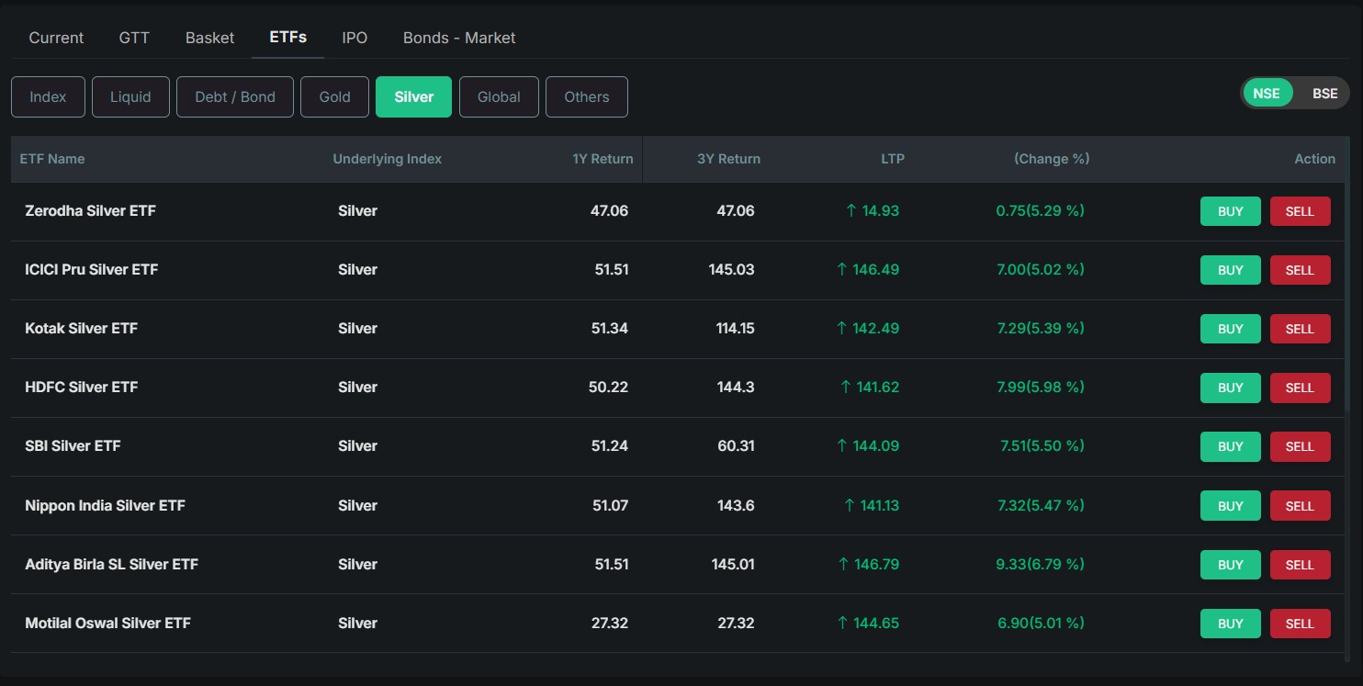Viewport: 1363px width, 686px height.
Task: Select the Global ETF filter
Action: tap(499, 96)
